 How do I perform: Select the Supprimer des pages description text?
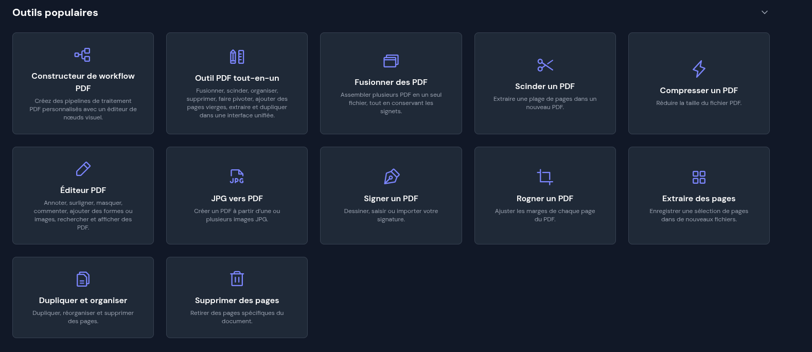tap(237, 317)
